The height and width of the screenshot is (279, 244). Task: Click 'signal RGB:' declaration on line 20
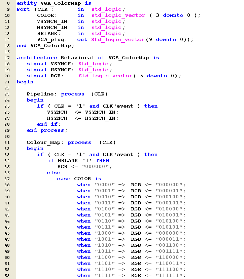[45, 76]
